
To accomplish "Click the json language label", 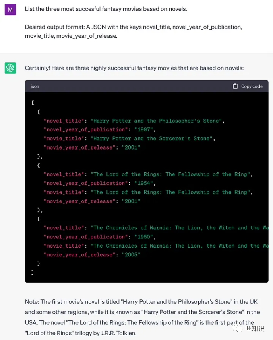I will click(35, 86).
